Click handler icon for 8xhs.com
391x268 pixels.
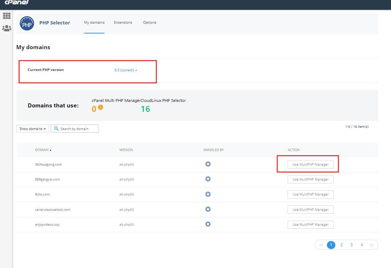[208, 194]
